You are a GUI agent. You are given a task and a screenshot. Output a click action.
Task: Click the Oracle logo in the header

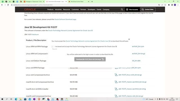coord(30,10)
